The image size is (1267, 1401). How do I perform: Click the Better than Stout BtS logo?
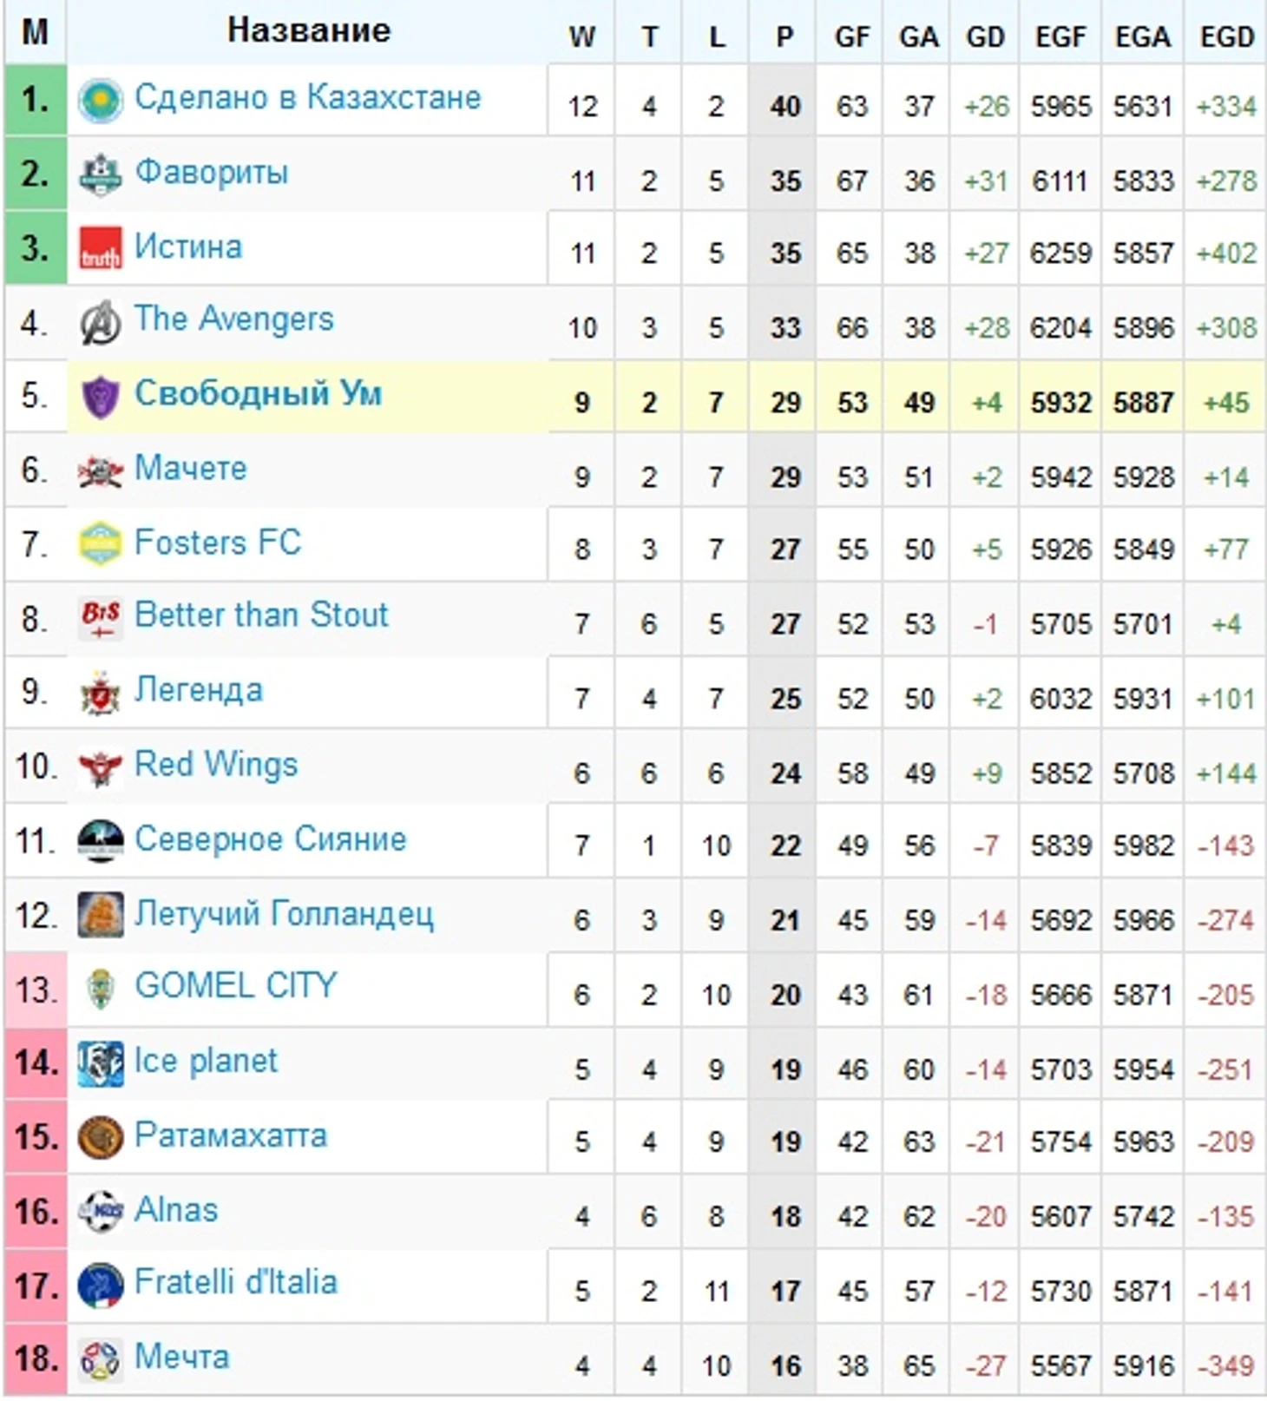[100, 619]
